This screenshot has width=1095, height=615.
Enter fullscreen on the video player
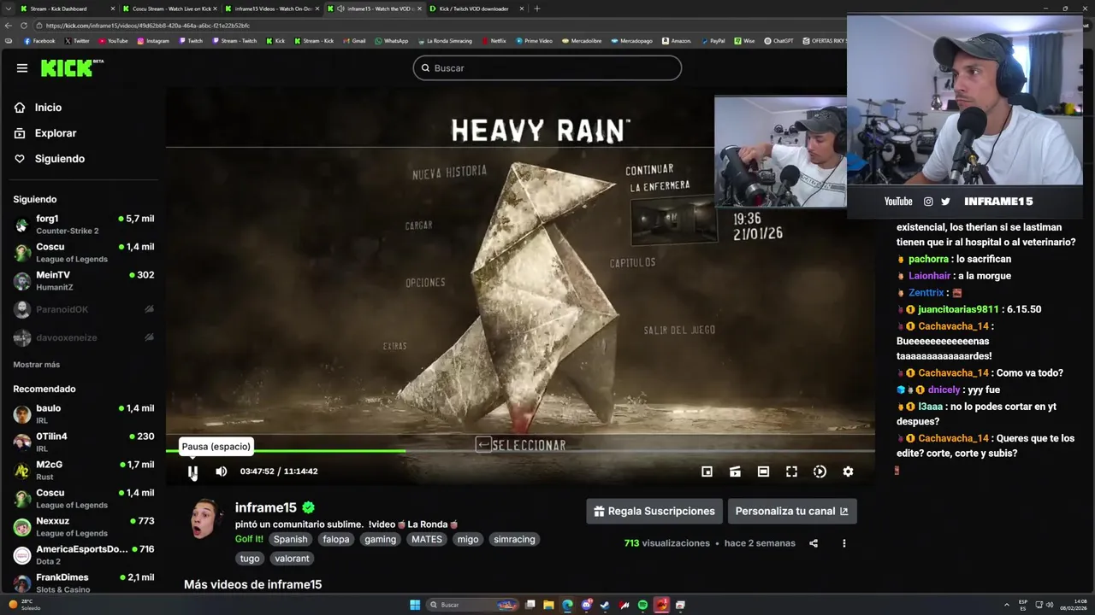(x=791, y=471)
